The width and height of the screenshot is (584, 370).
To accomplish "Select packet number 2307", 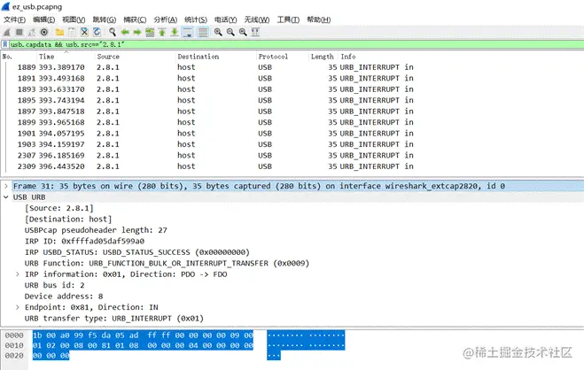I will pyautogui.click(x=294, y=155).
